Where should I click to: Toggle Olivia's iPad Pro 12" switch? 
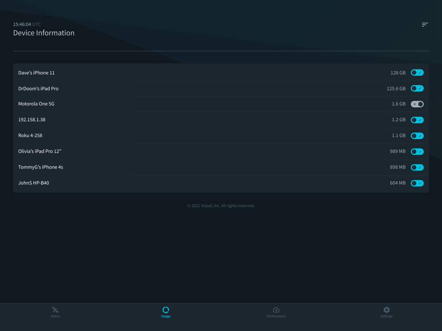pyautogui.click(x=417, y=151)
